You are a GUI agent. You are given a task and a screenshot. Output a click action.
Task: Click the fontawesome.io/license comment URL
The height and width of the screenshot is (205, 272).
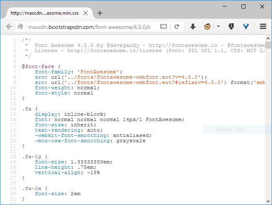115,51
